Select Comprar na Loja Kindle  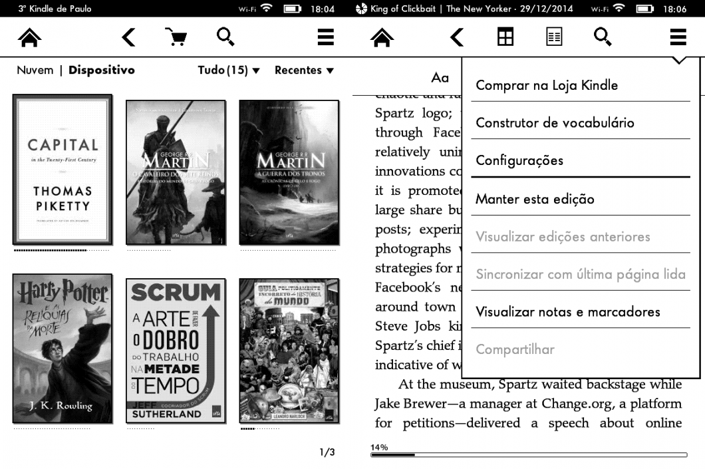547,85
